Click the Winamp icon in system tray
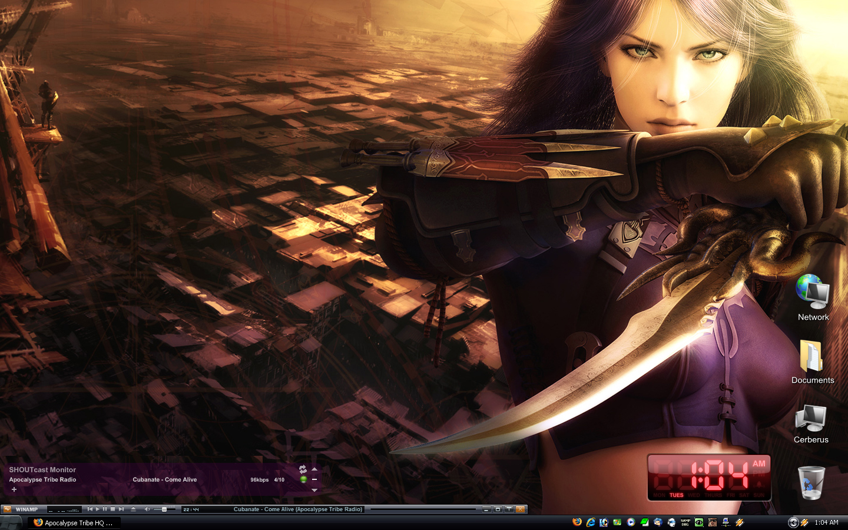The width and height of the screenshot is (848, 530). point(804,522)
